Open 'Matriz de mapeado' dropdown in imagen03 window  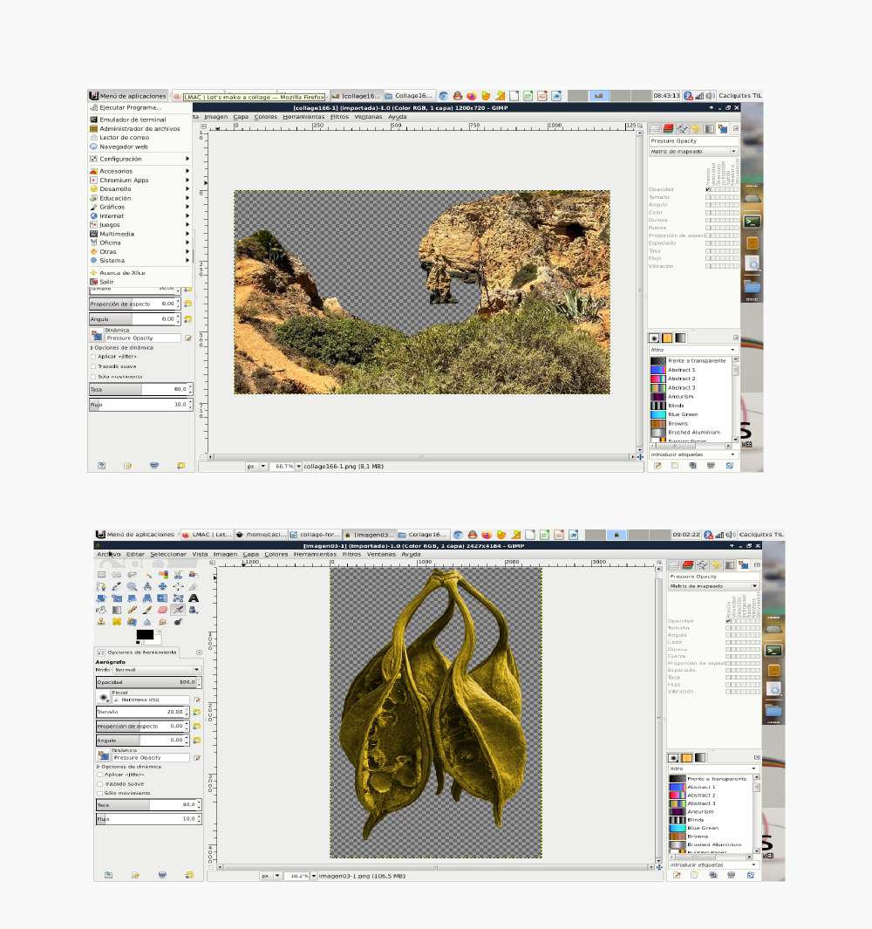(713, 586)
